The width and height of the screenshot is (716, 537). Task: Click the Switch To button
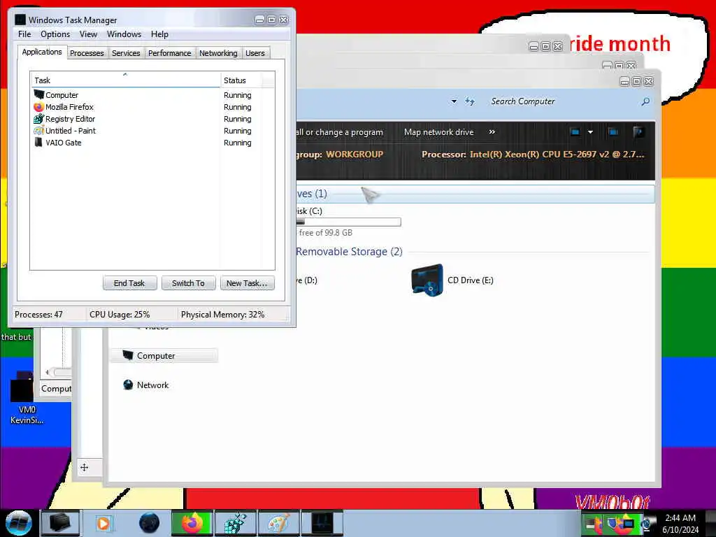click(188, 283)
